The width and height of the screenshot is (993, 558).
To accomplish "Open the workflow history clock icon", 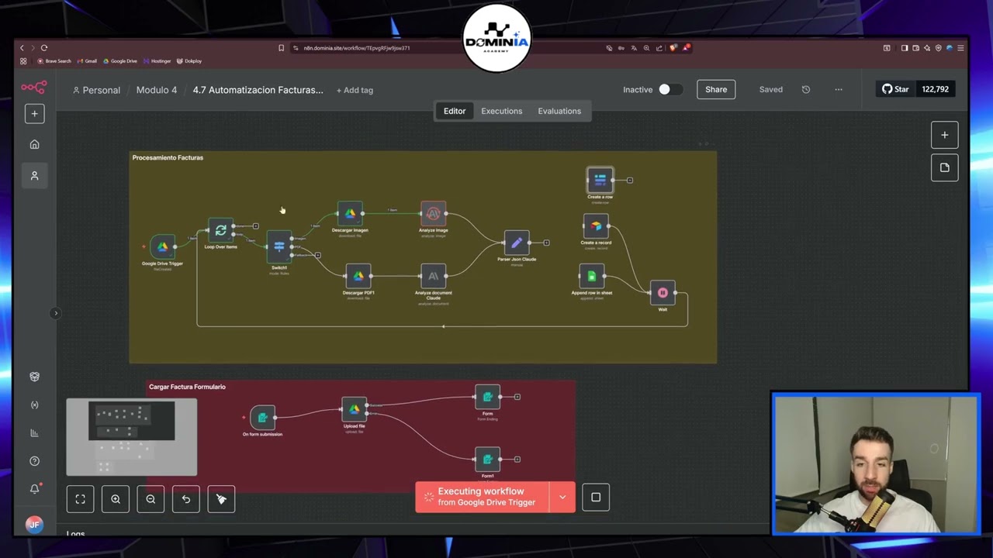I will tap(806, 89).
